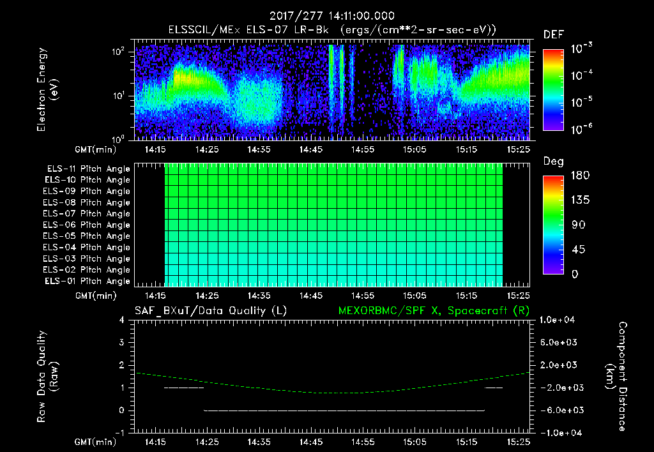654x452 pixels.
Task: Select the ELS-06 Pitch Angle row label
Action: click(x=87, y=225)
